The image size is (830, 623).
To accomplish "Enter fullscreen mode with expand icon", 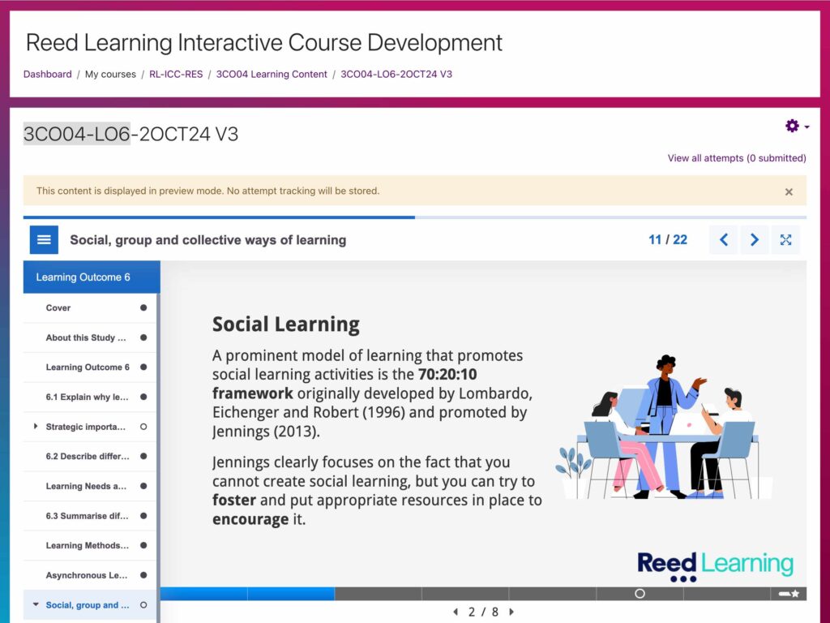I will 785,240.
